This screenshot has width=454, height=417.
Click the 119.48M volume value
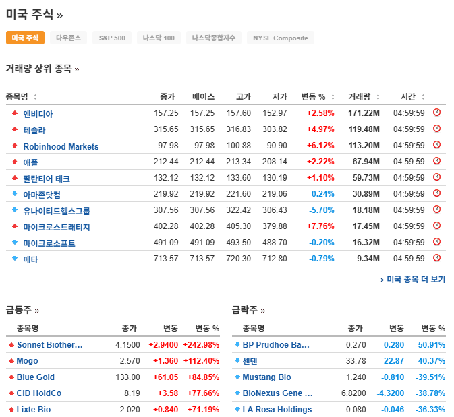364,129
